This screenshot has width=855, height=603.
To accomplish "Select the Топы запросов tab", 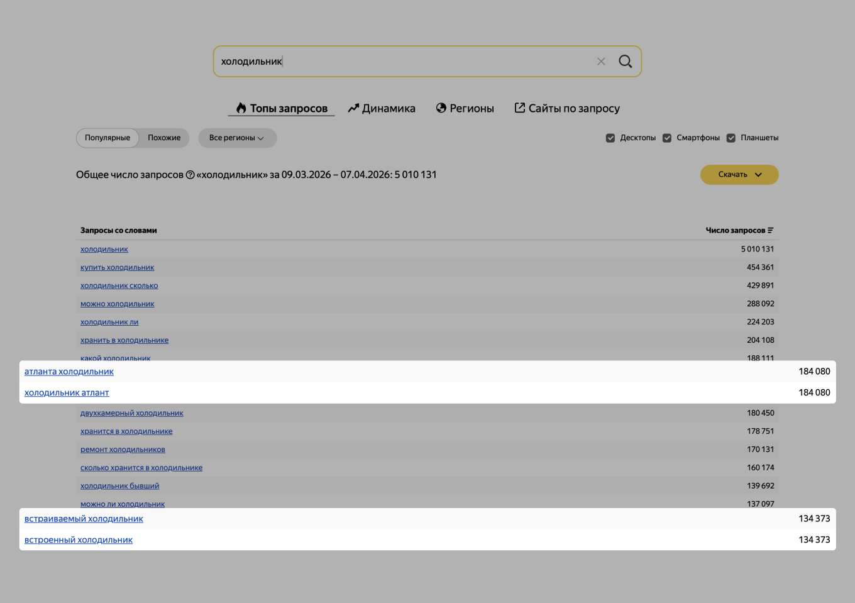I will point(282,108).
